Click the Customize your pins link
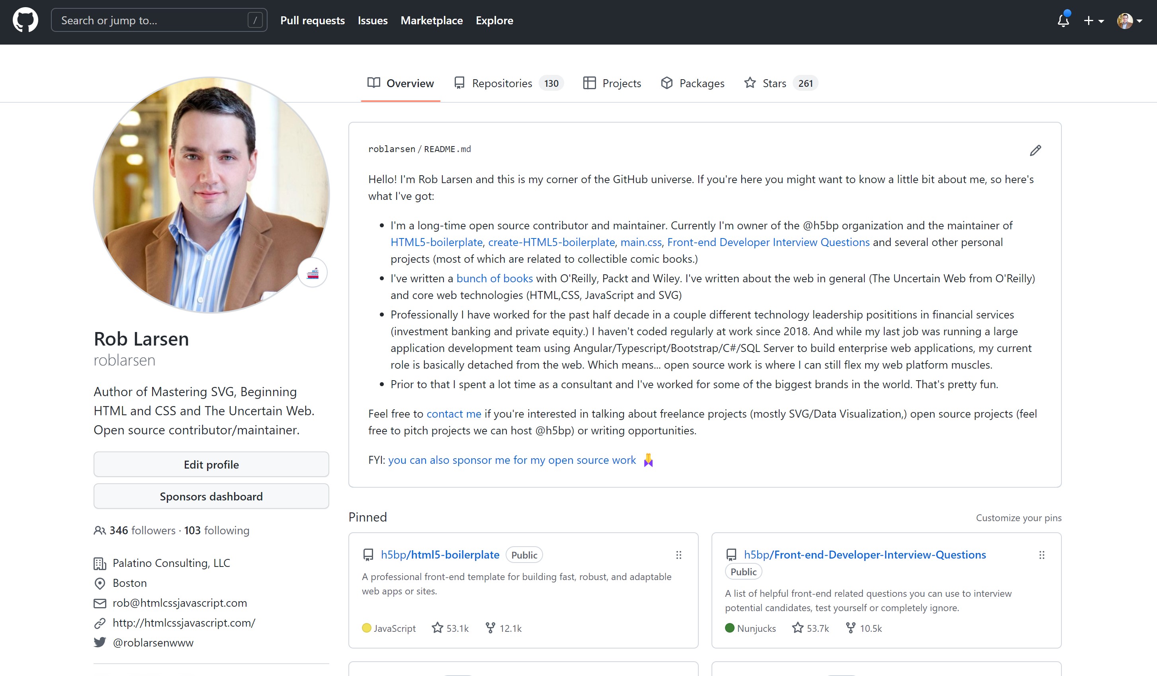This screenshot has height=676, width=1157. (1018, 518)
